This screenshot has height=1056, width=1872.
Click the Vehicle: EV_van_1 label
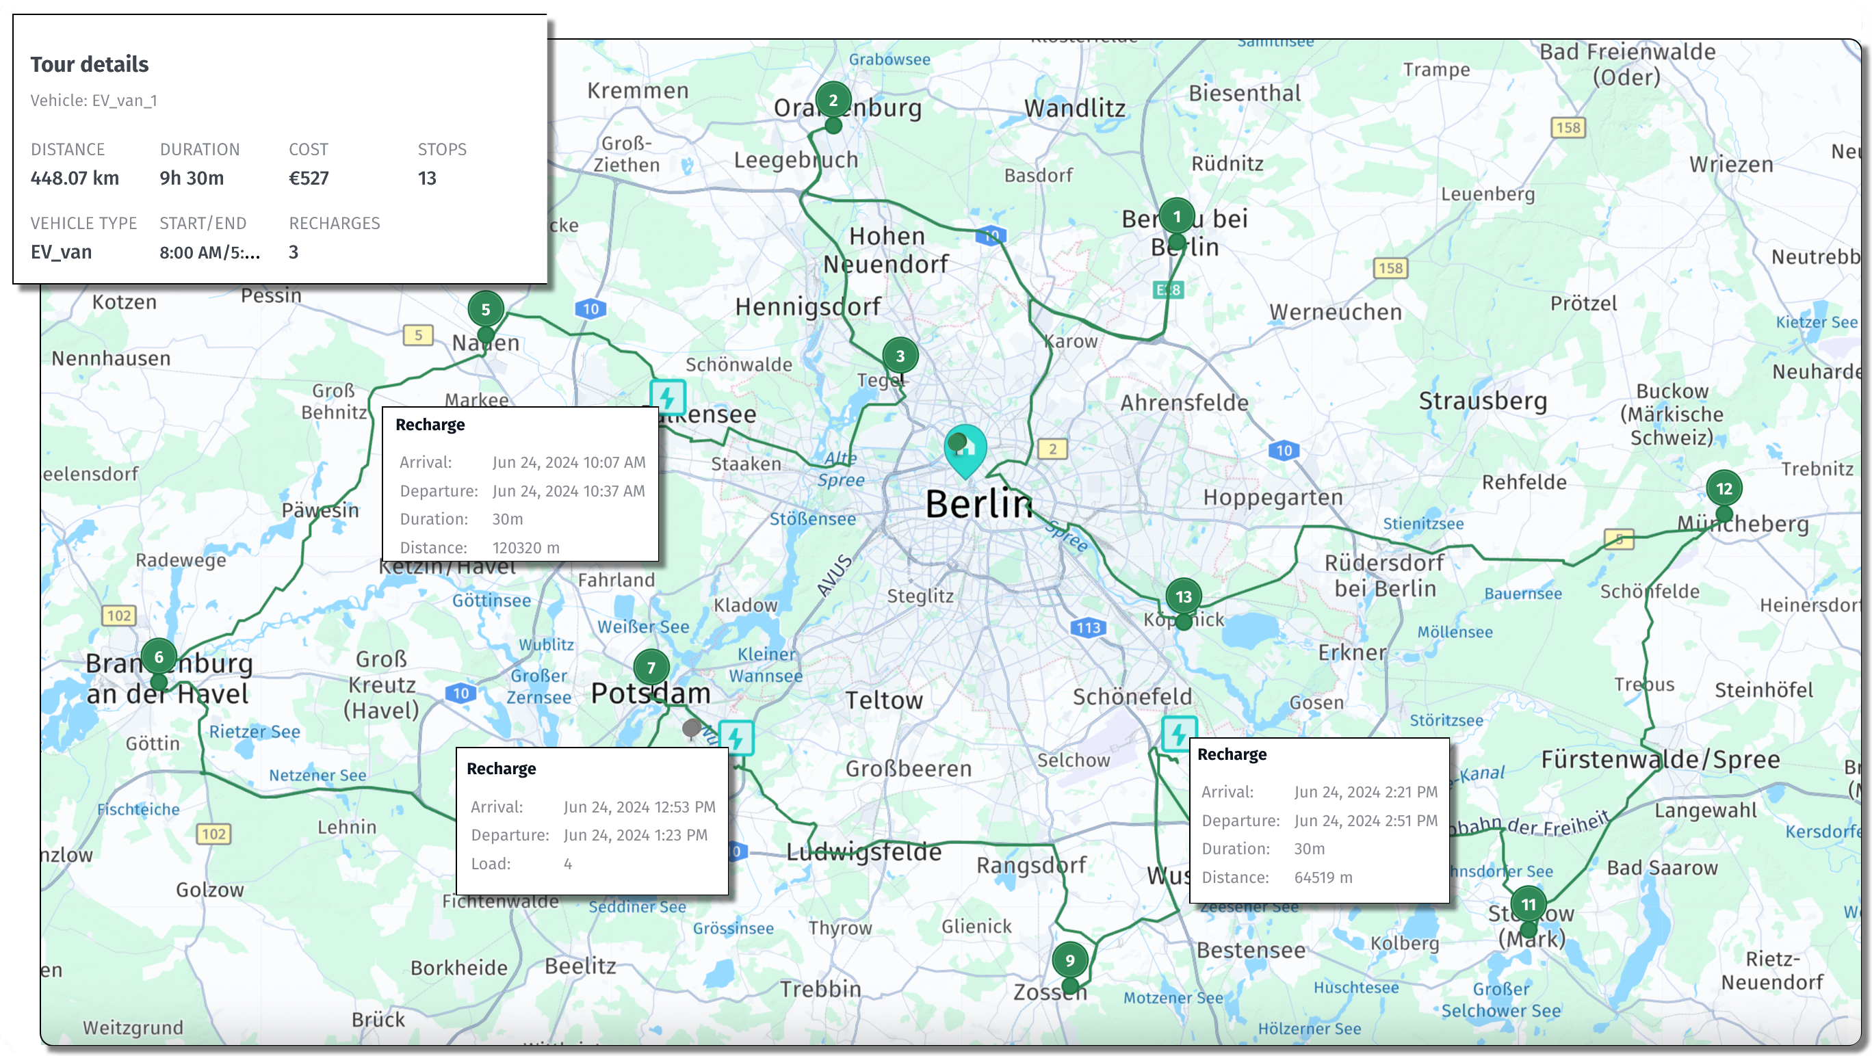tap(94, 101)
